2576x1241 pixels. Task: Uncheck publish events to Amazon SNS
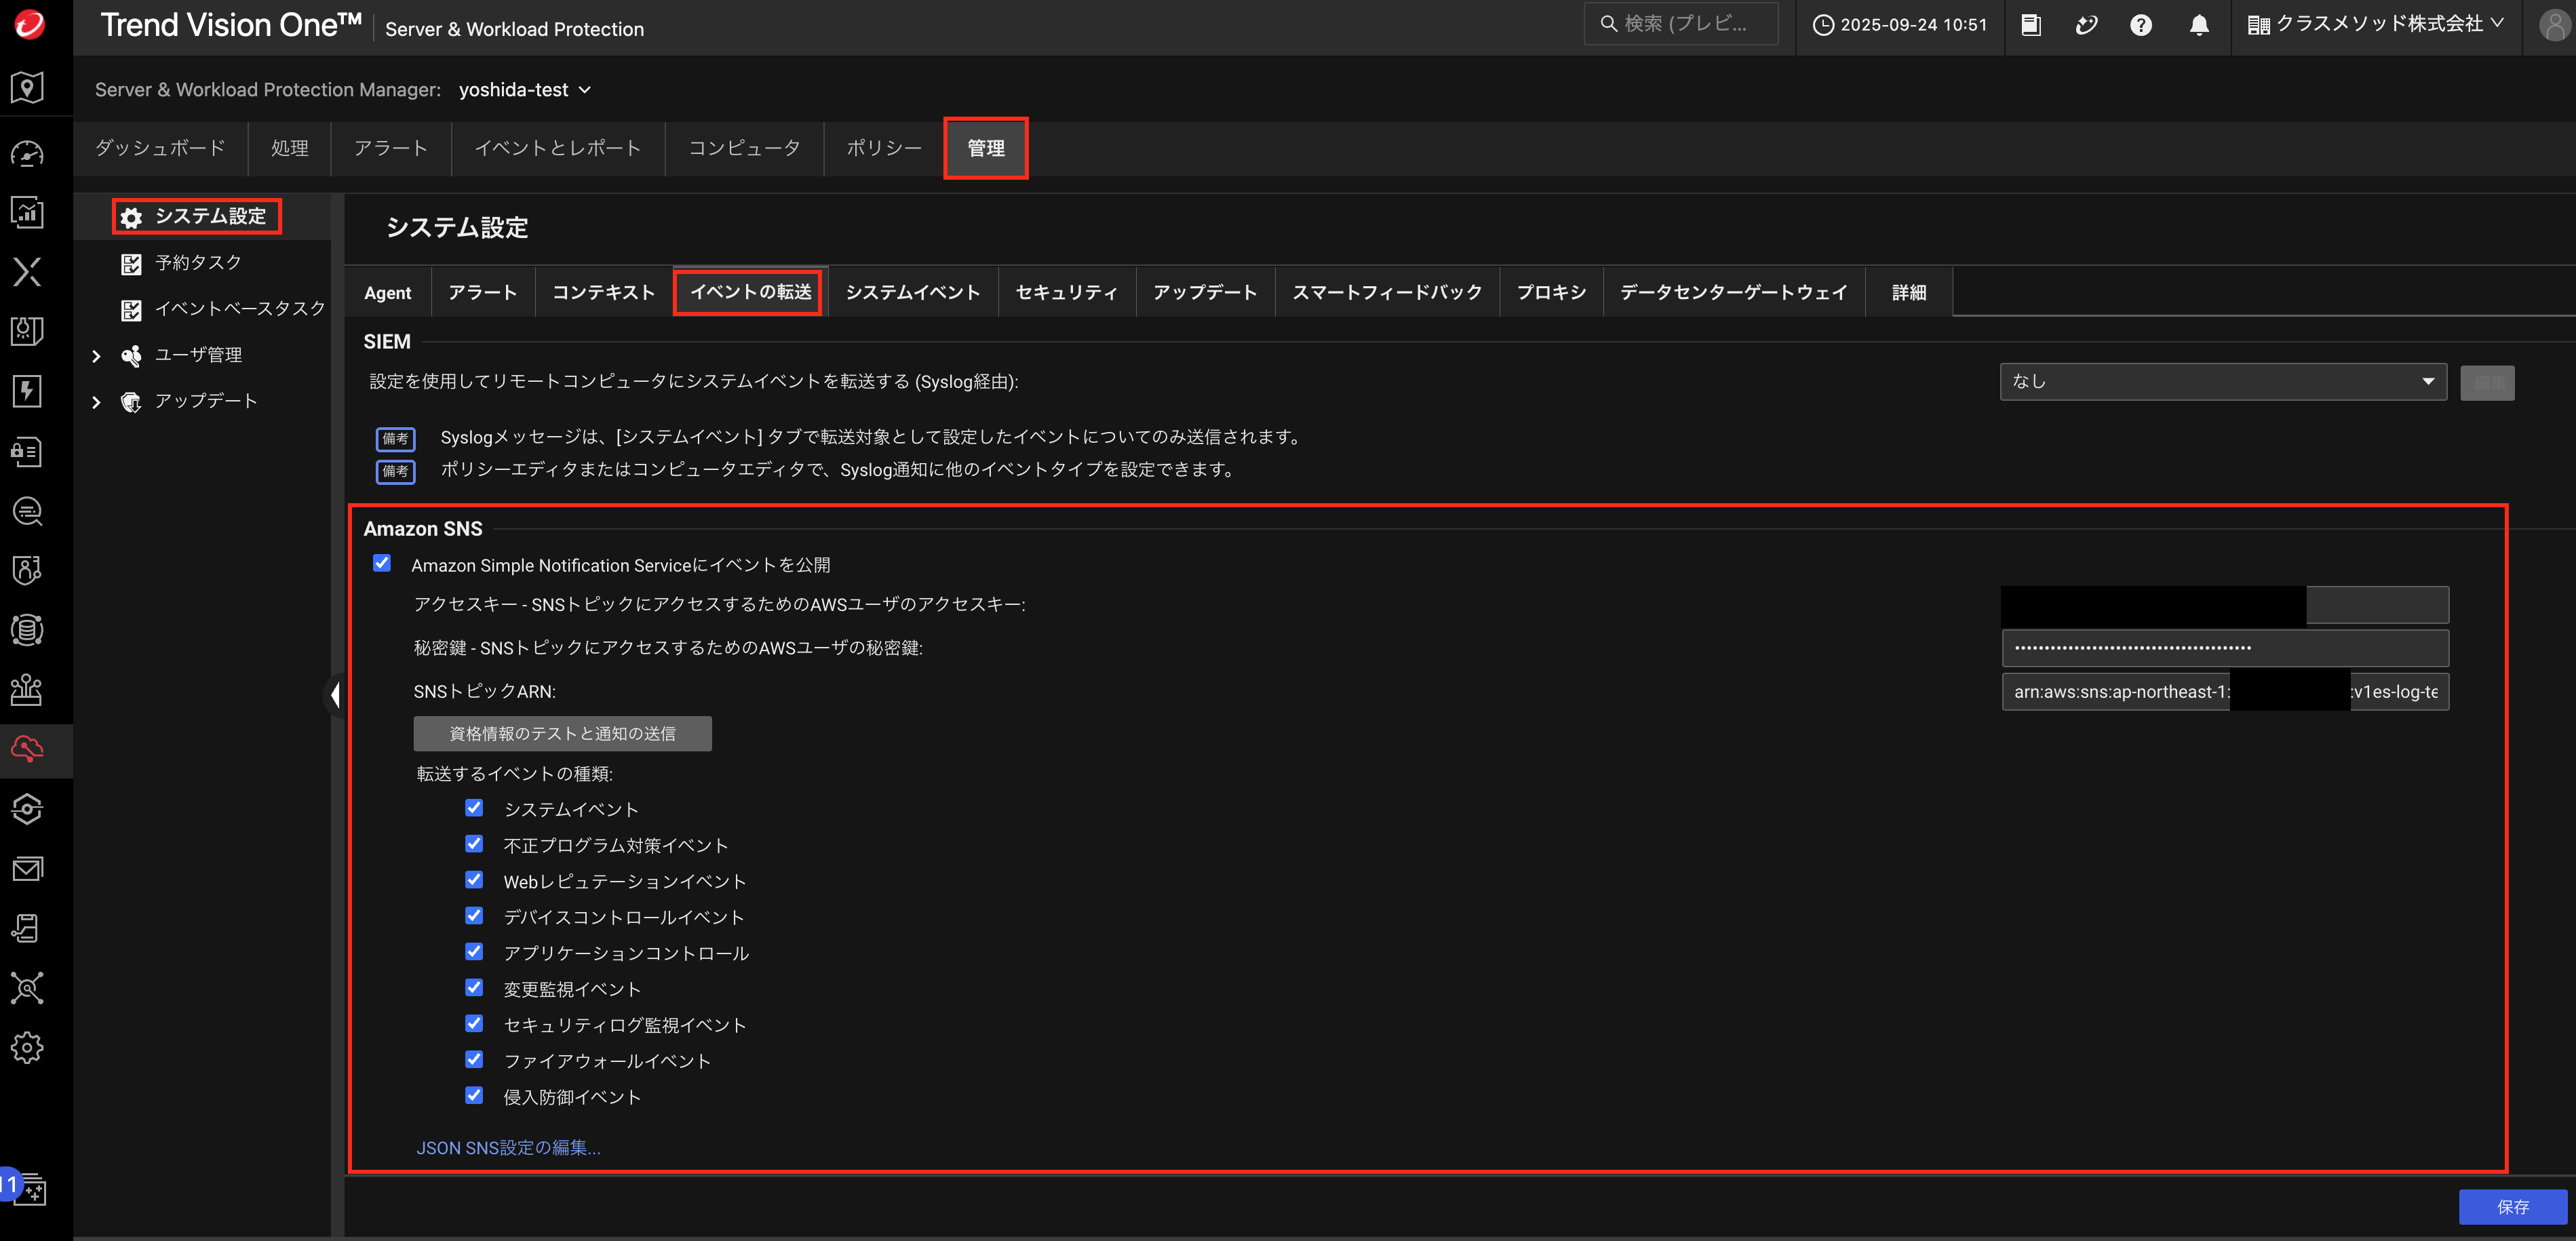click(382, 563)
